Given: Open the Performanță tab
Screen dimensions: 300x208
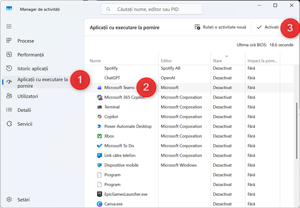Looking at the screenshot, I should click(x=42, y=55).
